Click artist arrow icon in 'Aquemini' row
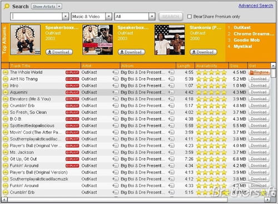 [116, 93]
